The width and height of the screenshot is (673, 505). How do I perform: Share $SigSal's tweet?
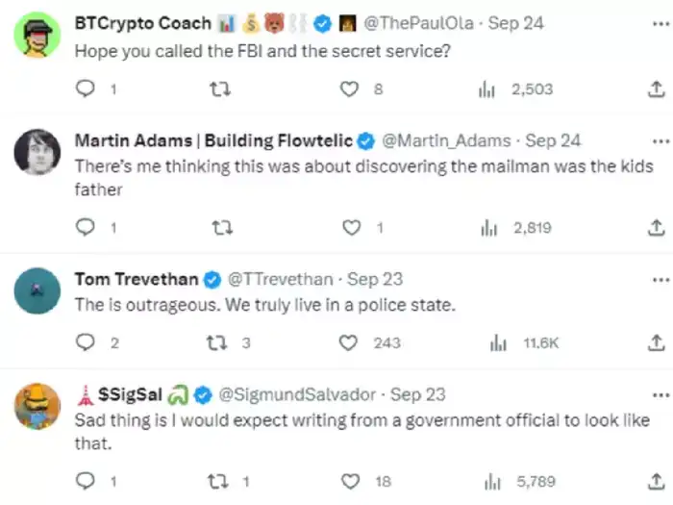(657, 481)
